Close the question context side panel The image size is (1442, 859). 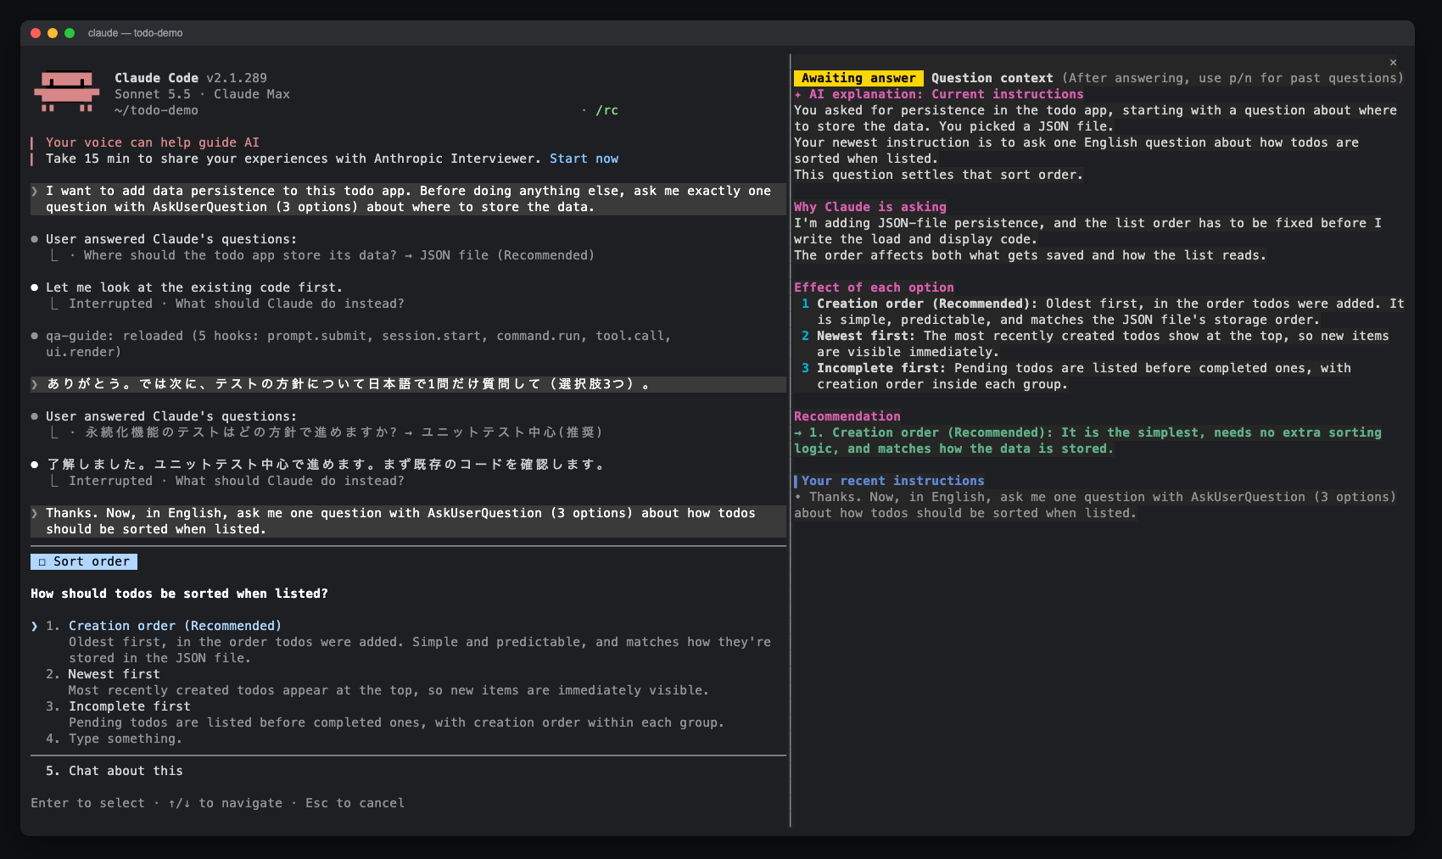point(1393,62)
